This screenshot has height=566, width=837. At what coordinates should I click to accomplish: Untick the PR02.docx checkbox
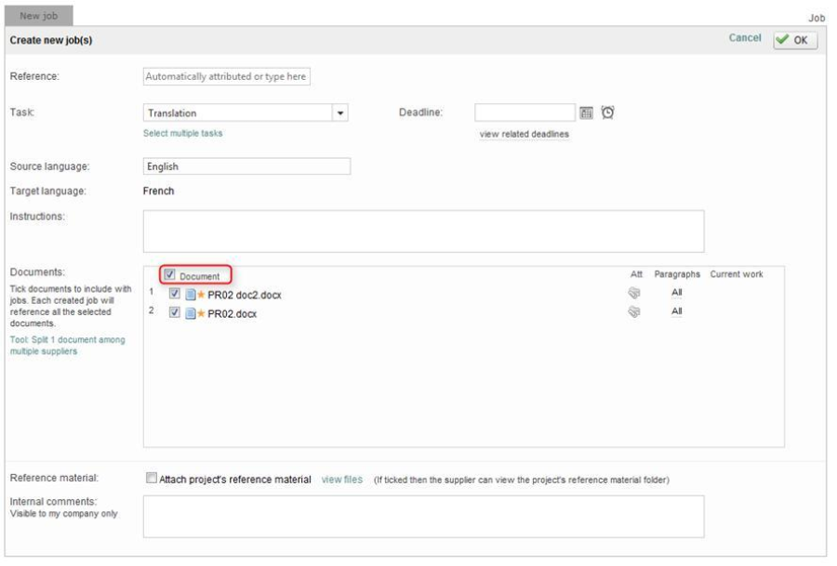175,313
